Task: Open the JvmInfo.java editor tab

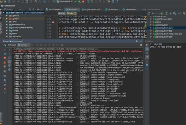Action: (130, 9)
